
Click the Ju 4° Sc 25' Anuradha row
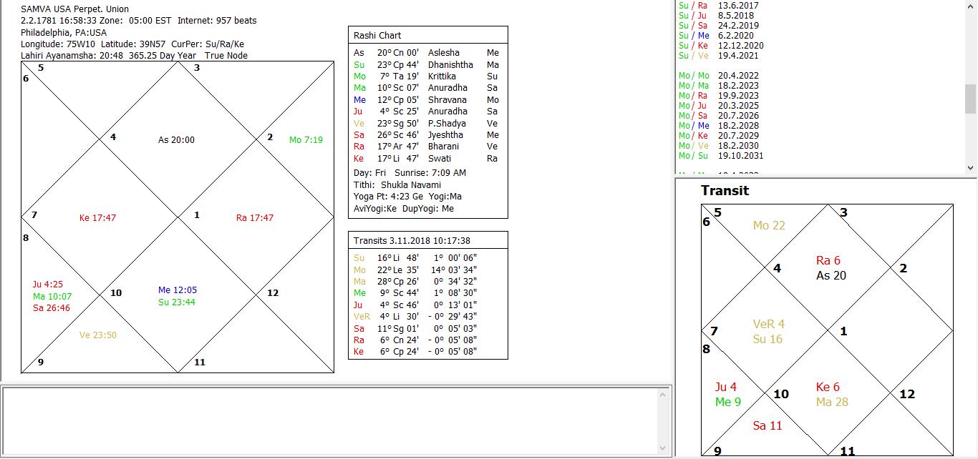[427, 112]
